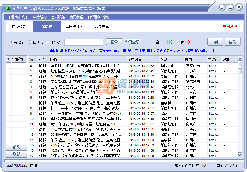247x172 pixels.
Task: Select the 搜地区 radio button
Action: tap(30, 42)
